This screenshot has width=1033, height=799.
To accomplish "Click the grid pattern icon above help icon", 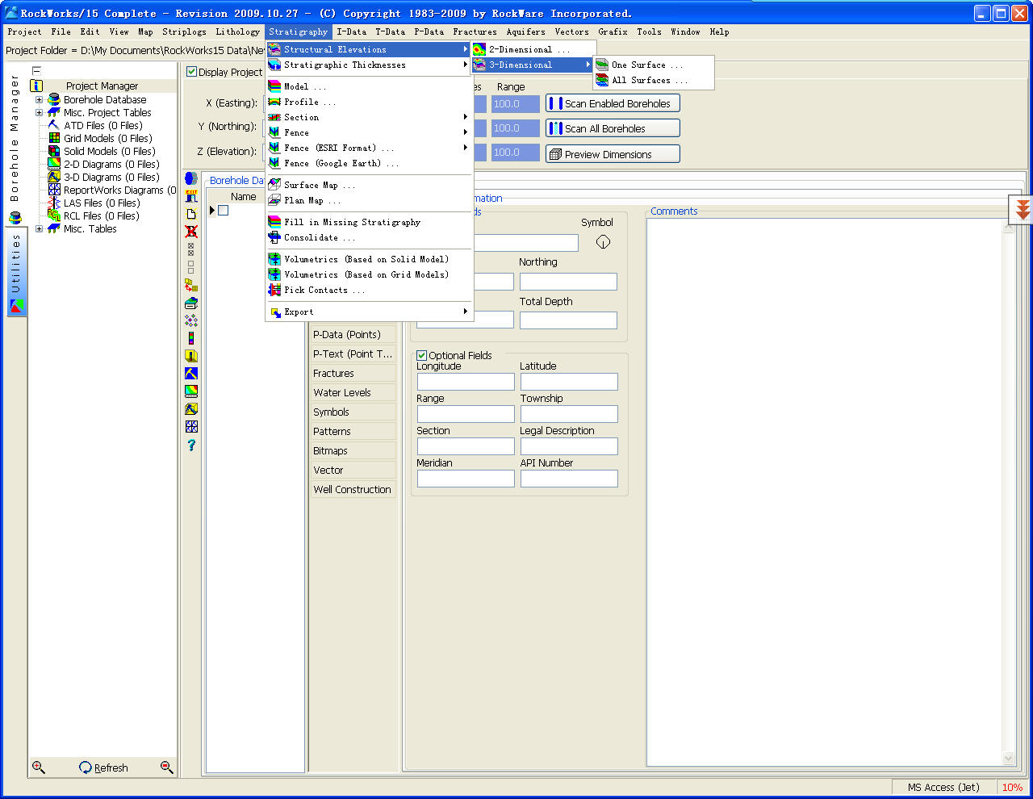I will [191, 427].
